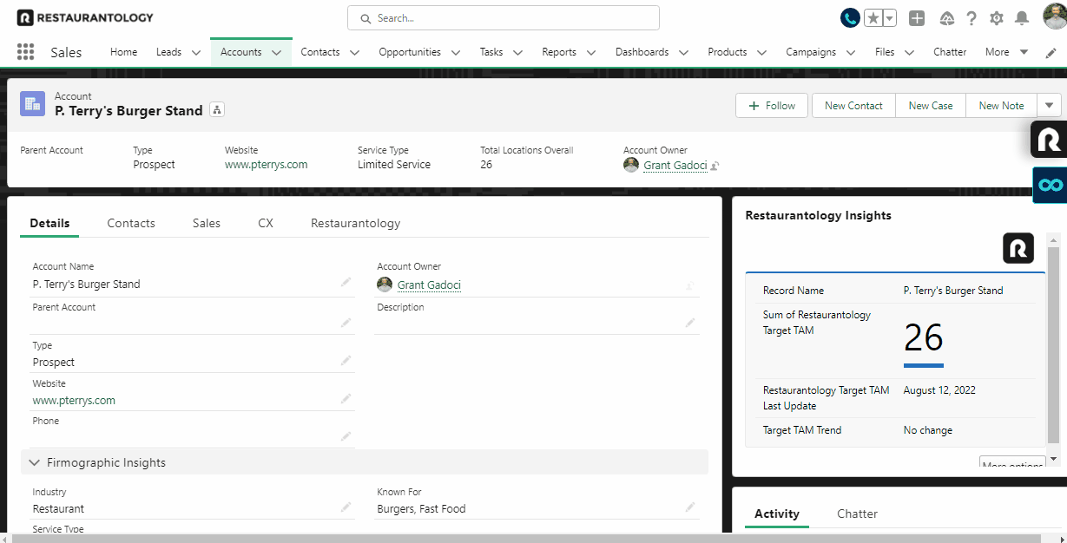Click the New Case button
This screenshot has width=1067, height=543.
pyautogui.click(x=931, y=105)
